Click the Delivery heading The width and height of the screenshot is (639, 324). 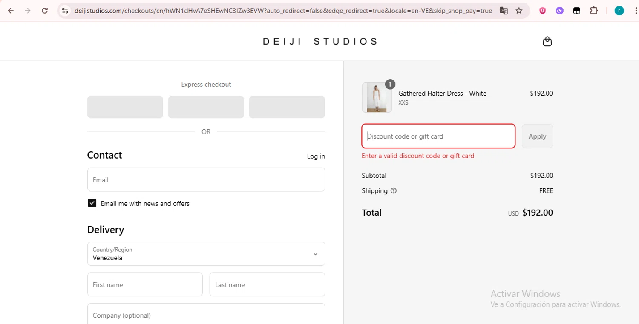point(106,230)
